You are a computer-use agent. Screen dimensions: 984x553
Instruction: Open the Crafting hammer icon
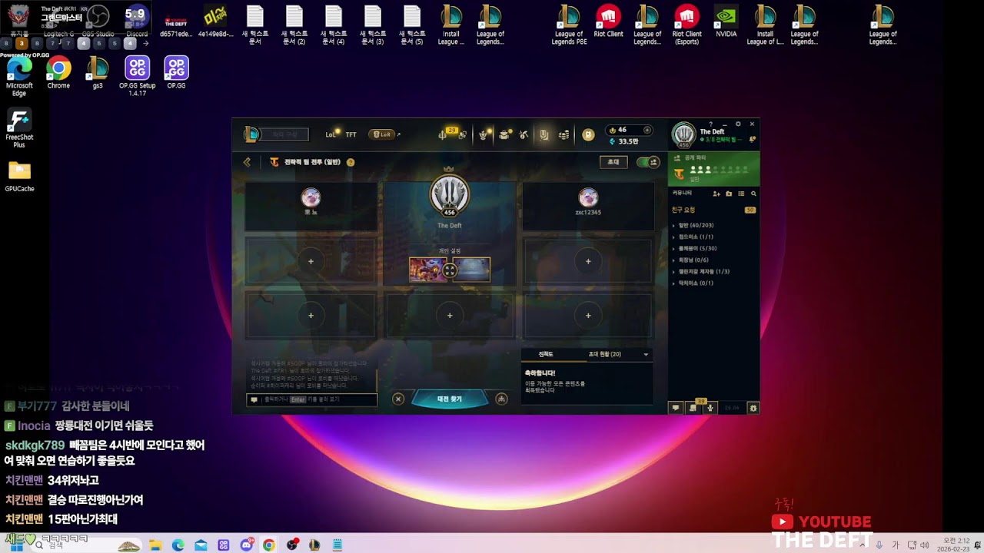point(524,135)
